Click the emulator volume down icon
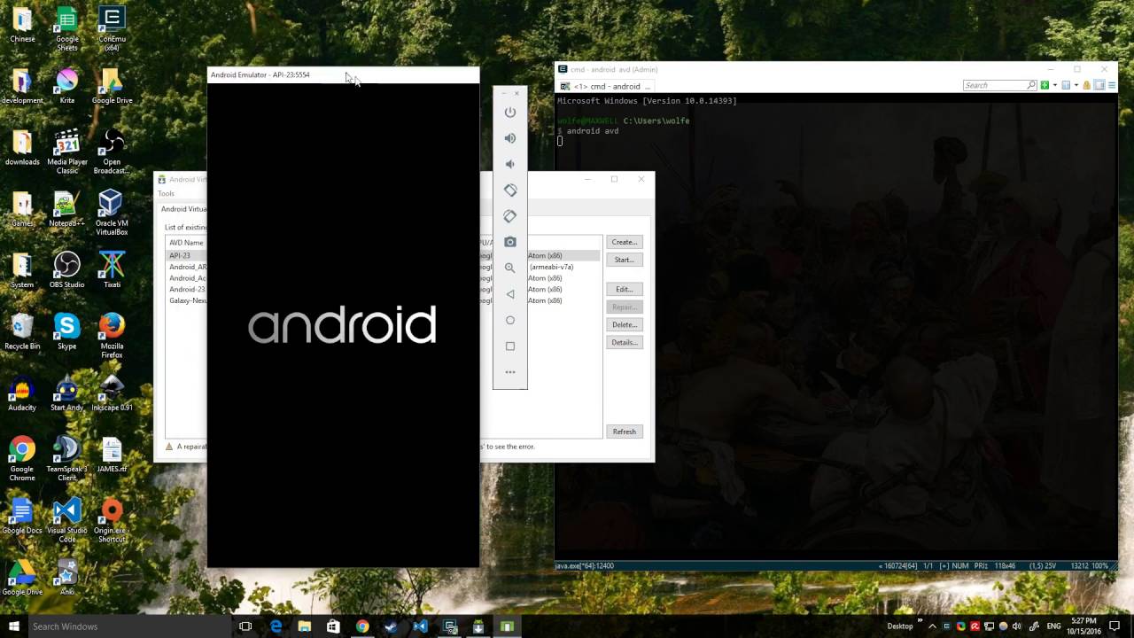Image resolution: width=1134 pixels, height=638 pixels. click(x=509, y=164)
